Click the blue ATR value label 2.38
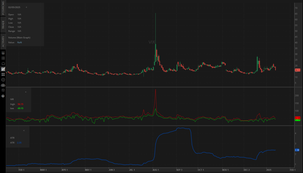 297,150
